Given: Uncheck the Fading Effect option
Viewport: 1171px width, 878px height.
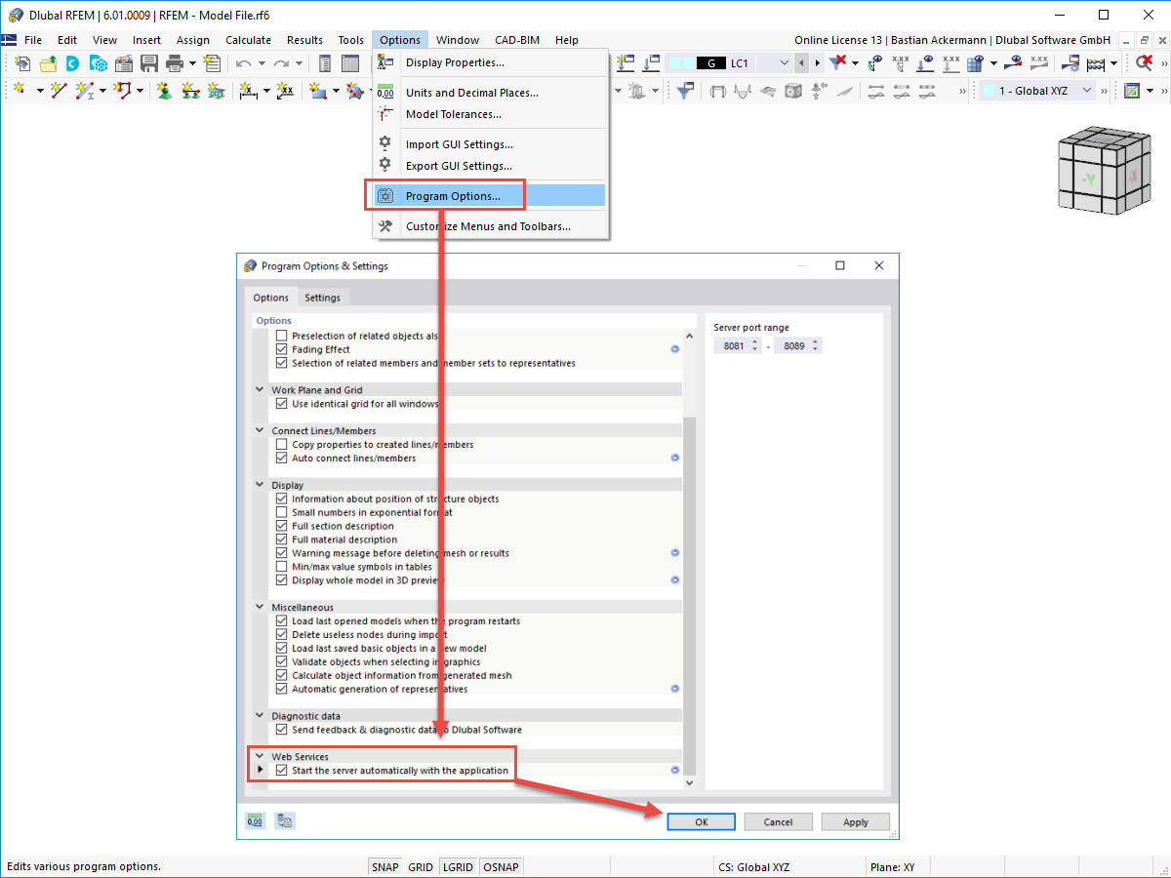Looking at the screenshot, I should (x=282, y=348).
